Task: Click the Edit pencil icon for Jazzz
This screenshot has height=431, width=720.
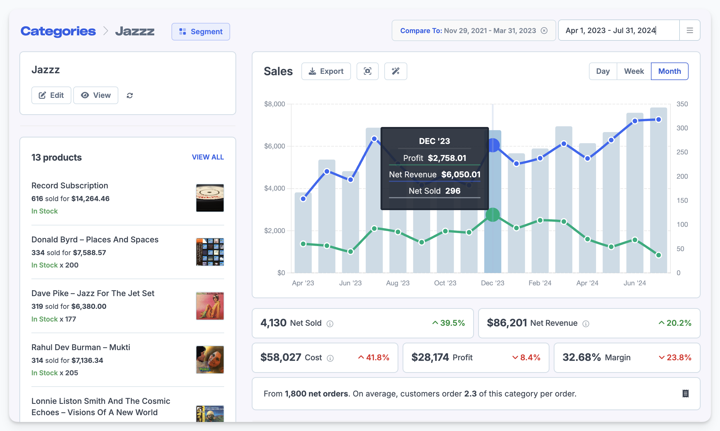Action: coord(43,95)
